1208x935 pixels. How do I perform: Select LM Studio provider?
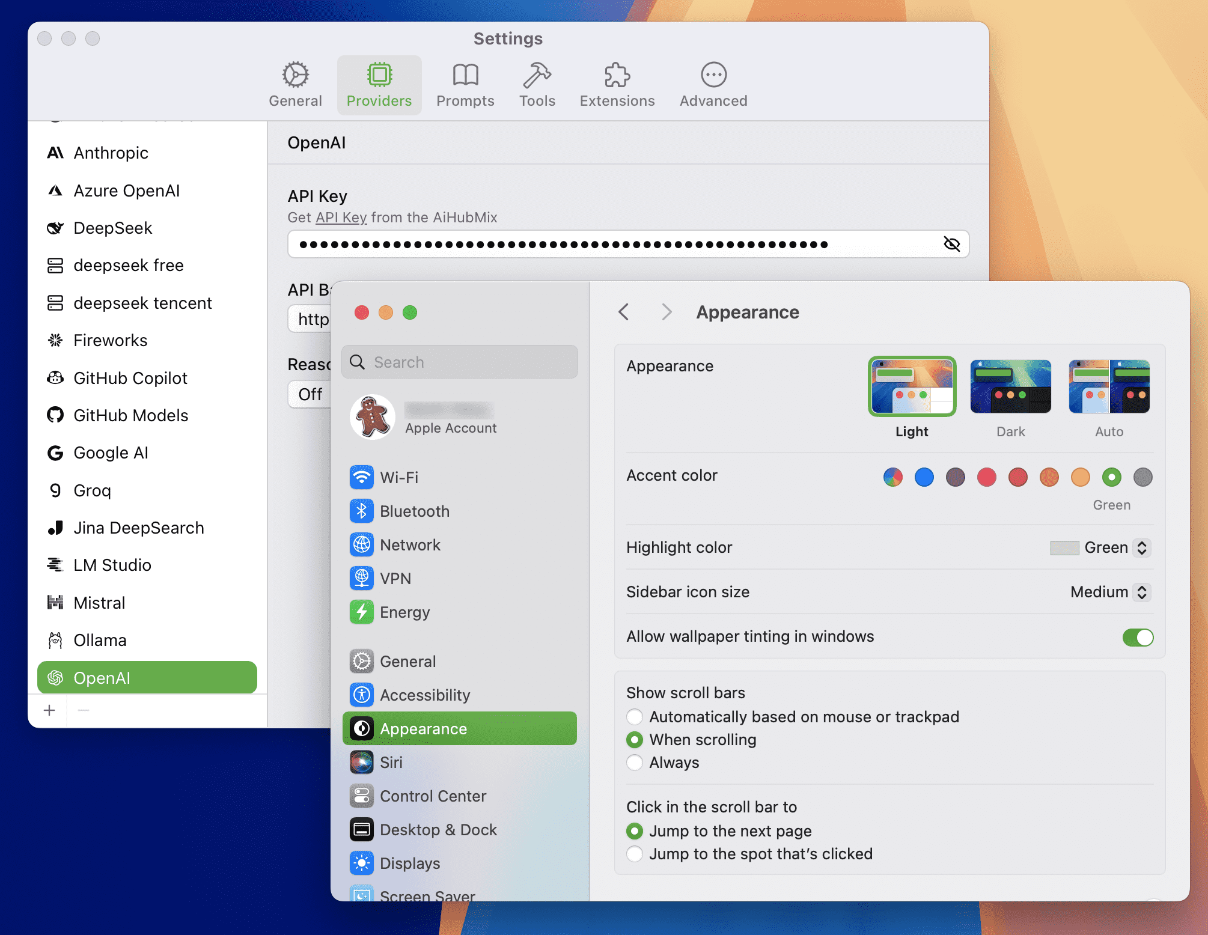pos(147,565)
